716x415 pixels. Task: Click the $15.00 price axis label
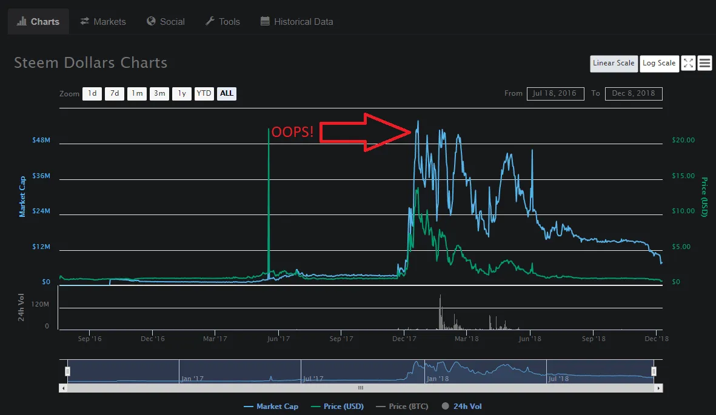683,176
